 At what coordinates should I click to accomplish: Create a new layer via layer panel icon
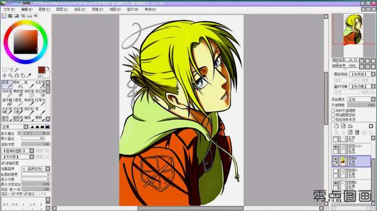(336, 126)
